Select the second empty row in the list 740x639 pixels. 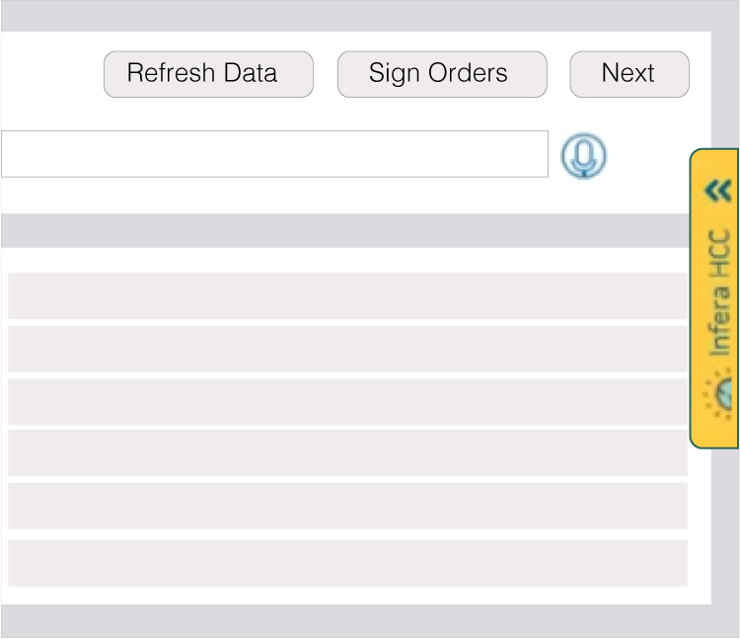347,349
